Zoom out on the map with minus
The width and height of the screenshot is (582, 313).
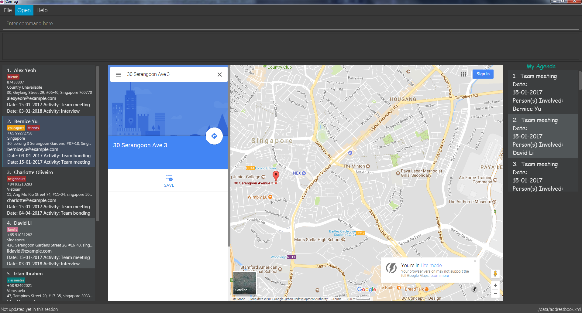click(x=495, y=294)
